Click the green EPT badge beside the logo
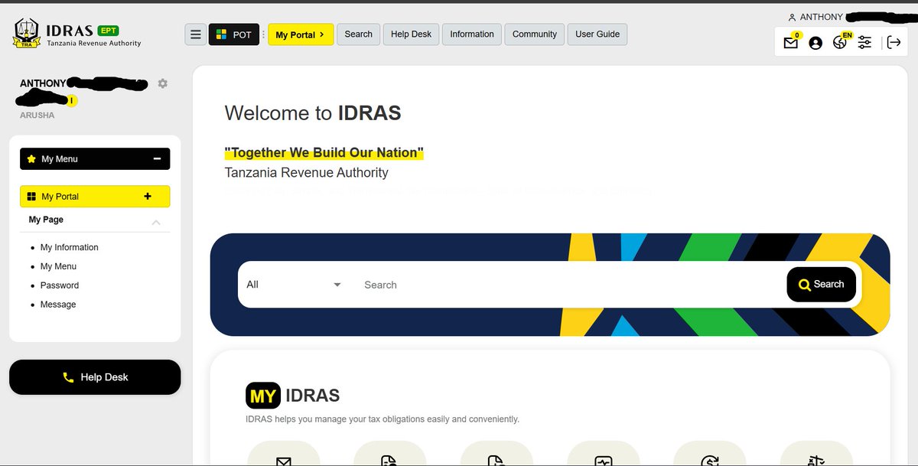918x466 pixels. pyautogui.click(x=108, y=31)
